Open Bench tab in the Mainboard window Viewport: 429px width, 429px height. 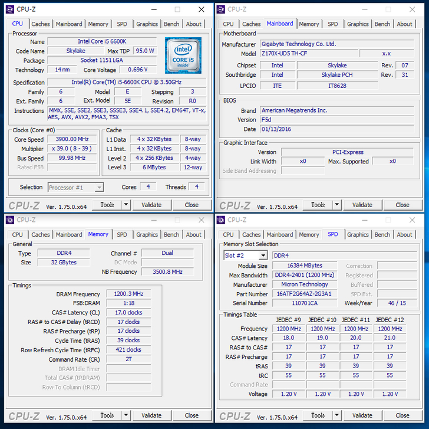[x=382, y=24]
